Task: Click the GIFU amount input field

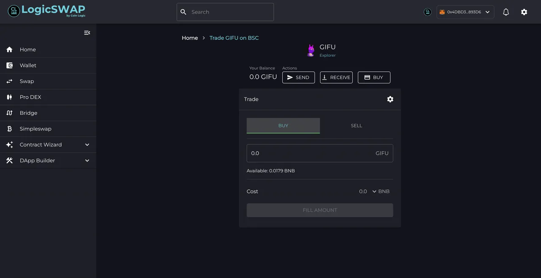Action: pyautogui.click(x=320, y=153)
